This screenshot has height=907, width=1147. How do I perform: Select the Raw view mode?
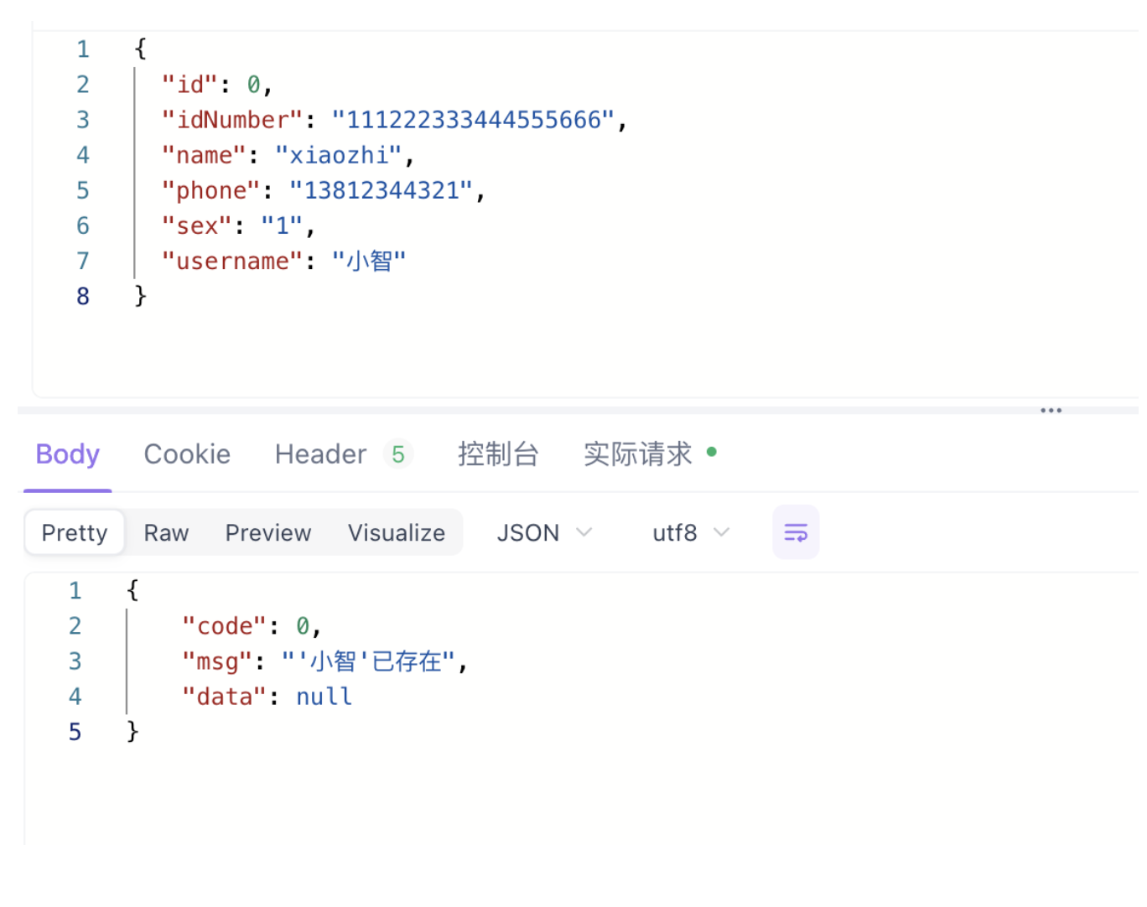click(166, 533)
